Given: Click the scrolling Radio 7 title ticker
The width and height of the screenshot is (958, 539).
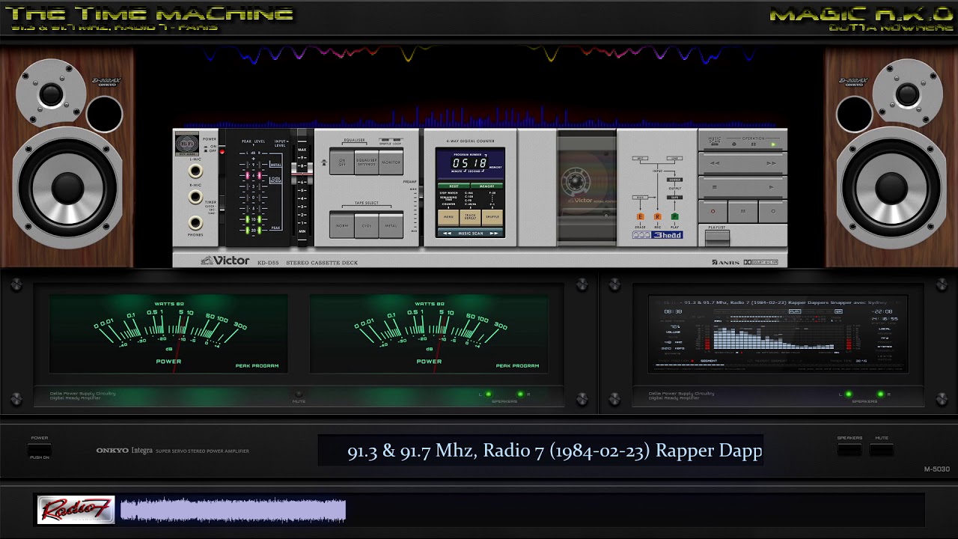Looking at the screenshot, I should 540,451.
